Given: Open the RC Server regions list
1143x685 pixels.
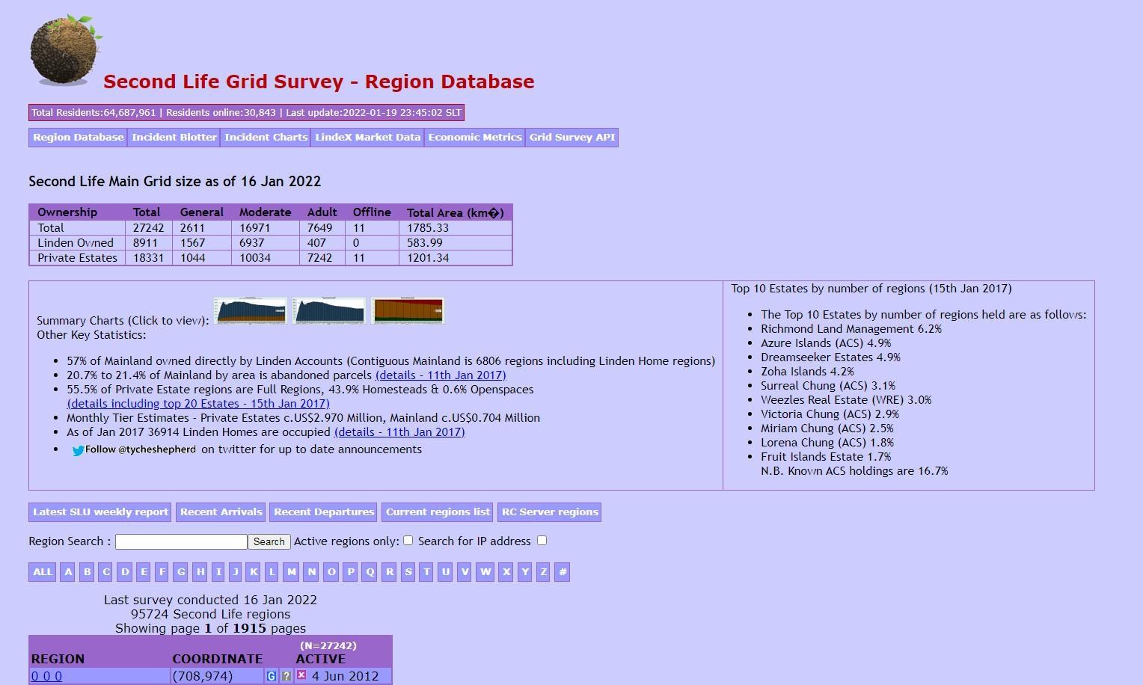Looking at the screenshot, I should coord(550,512).
